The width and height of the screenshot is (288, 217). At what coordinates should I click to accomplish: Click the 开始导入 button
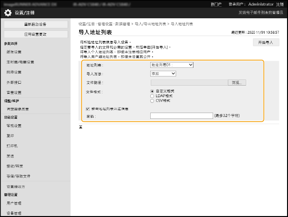coord(266,42)
